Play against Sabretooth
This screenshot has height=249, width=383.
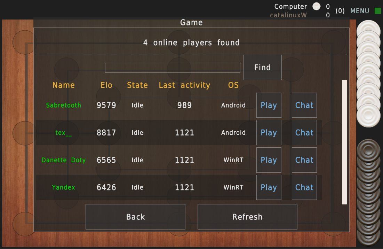tap(269, 105)
